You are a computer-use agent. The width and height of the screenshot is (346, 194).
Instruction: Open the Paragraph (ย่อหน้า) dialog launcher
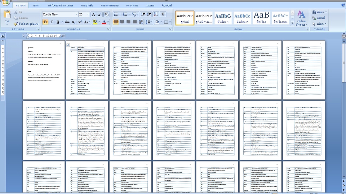(170, 29)
